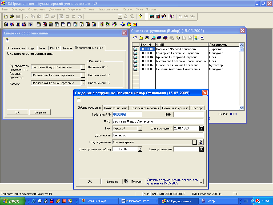
Task: Open the Дата рождения calendar picker
Action: tap(202, 128)
